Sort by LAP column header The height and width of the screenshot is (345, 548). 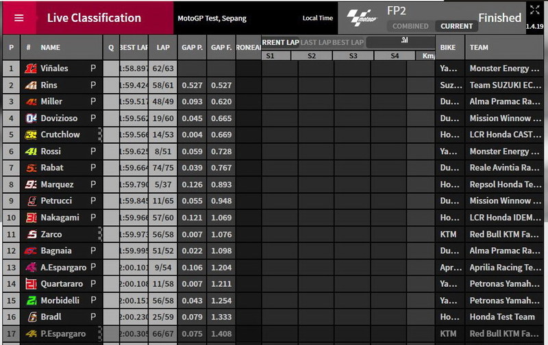163,47
